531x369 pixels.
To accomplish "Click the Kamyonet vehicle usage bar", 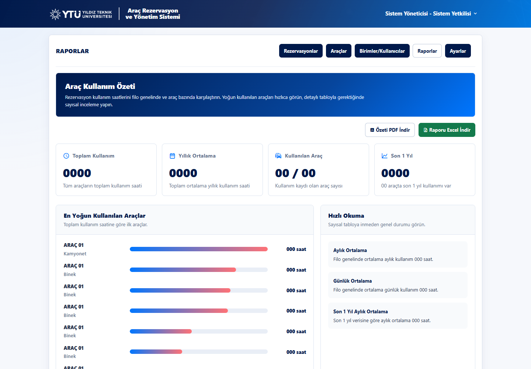I will (199, 249).
